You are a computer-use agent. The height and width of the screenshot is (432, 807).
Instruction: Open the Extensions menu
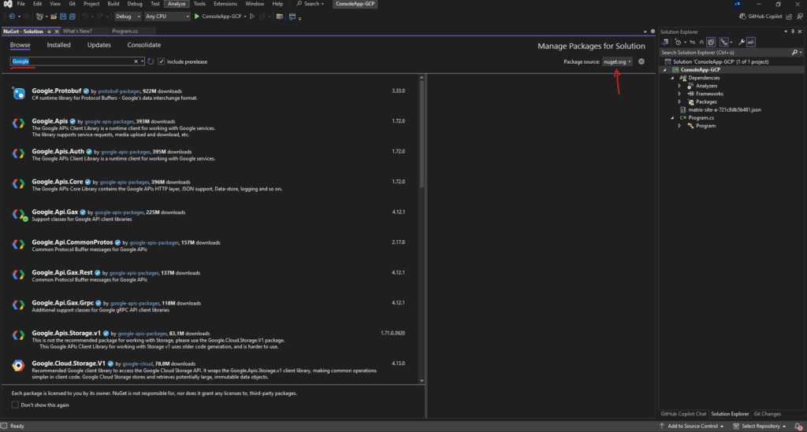coord(227,4)
